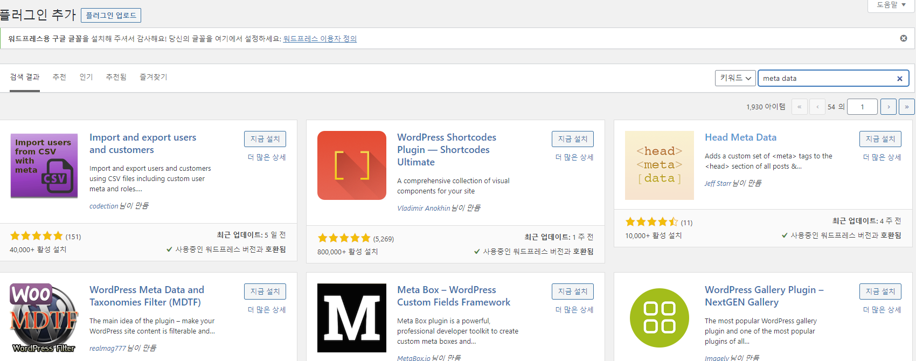Click the star rating with 5,269 reviews
The height and width of the screenshot is (361, 916).
click(344, 238)
